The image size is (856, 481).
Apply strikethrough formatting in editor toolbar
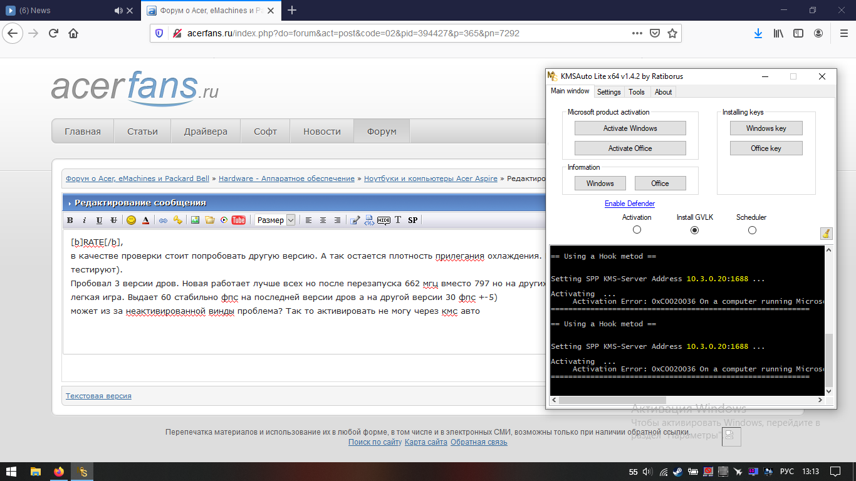(113, 220)
